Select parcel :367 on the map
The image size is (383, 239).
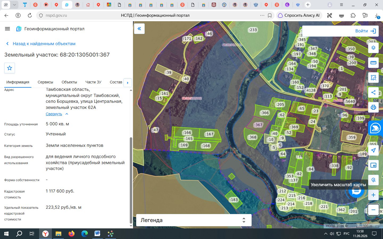tap(258, 125)
